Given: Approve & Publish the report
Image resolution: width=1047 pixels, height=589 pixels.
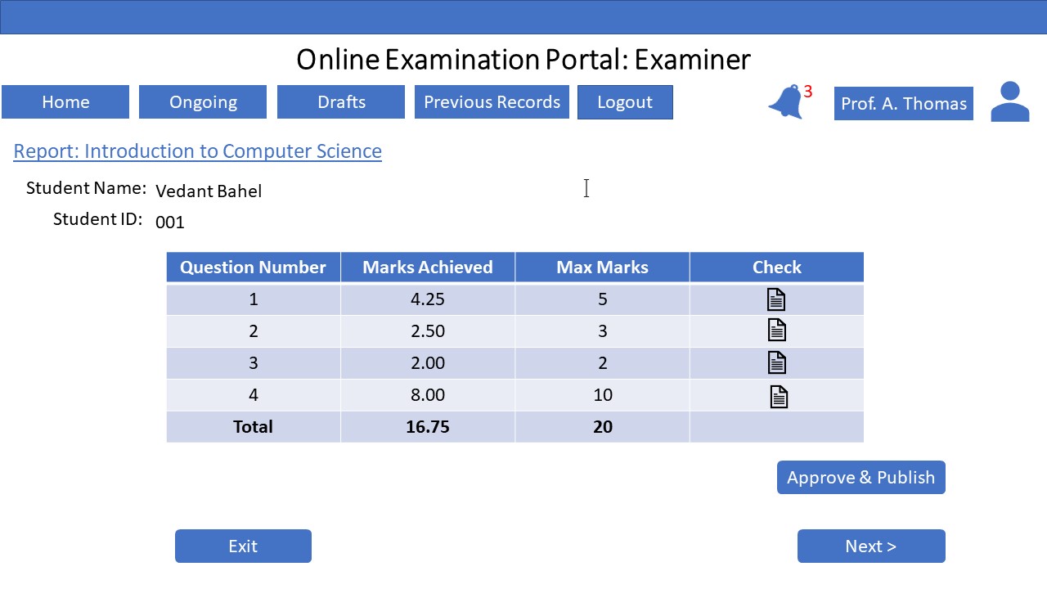Looking at the screenshot, I should [861, 478].
